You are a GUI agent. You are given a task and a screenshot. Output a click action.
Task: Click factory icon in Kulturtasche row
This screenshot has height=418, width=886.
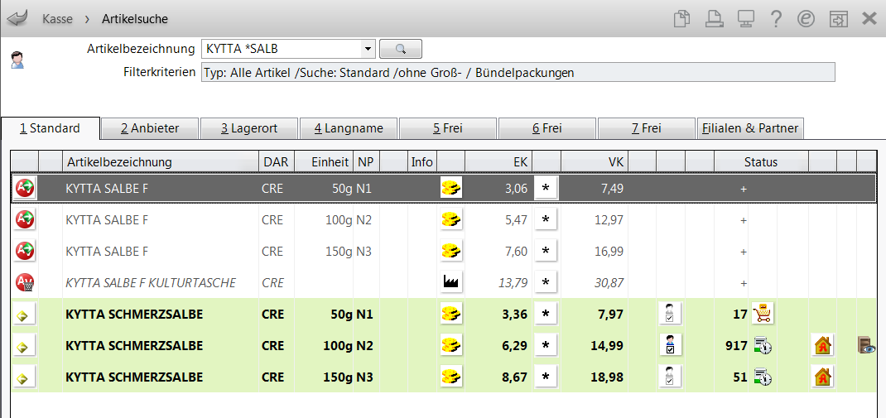[451, 282]
